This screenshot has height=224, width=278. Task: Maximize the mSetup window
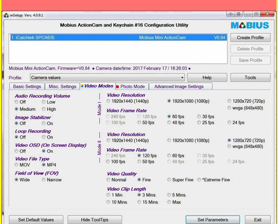[256, 14]
